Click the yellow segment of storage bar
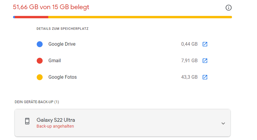 point(139,17)
